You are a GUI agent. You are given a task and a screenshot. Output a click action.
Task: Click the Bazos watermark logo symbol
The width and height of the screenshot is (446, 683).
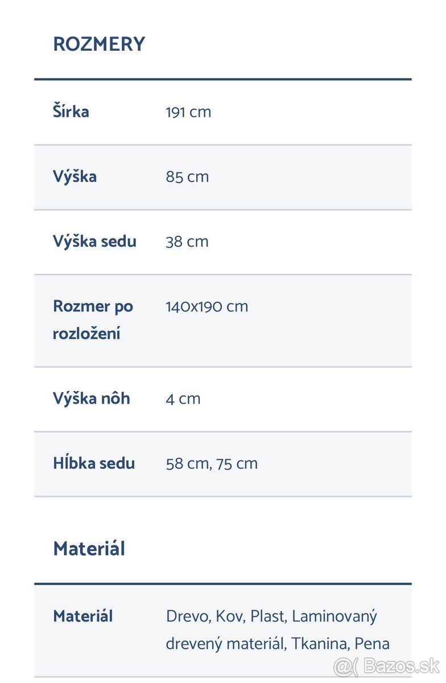(346, 666)
